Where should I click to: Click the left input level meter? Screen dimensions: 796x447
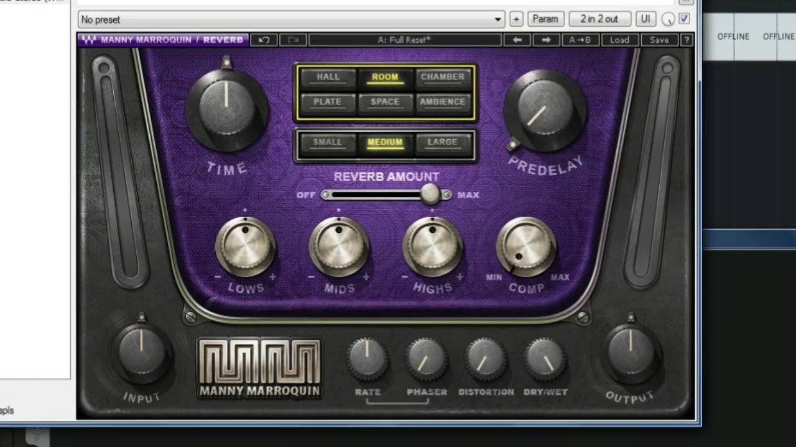tap(120, 173)
